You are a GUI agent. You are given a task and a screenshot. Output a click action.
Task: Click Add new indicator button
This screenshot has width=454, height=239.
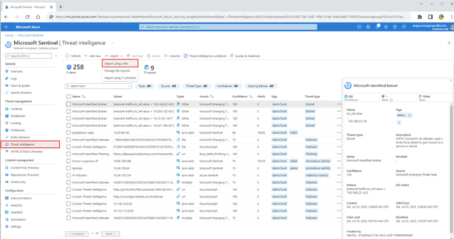(x=93, y=56)
